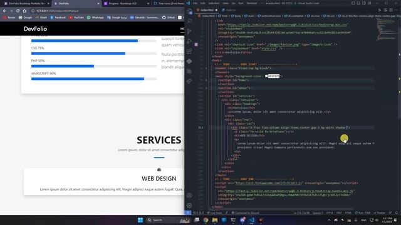Click browser back arrow
This screenshot has width=401, height=225.
(4, 11)
